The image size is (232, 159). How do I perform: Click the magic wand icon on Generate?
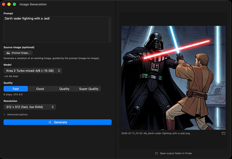pos(50,122)
